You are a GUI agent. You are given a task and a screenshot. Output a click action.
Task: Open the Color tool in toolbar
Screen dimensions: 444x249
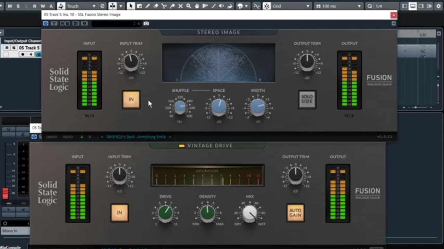pyautogui.click(x=240, y=6)
